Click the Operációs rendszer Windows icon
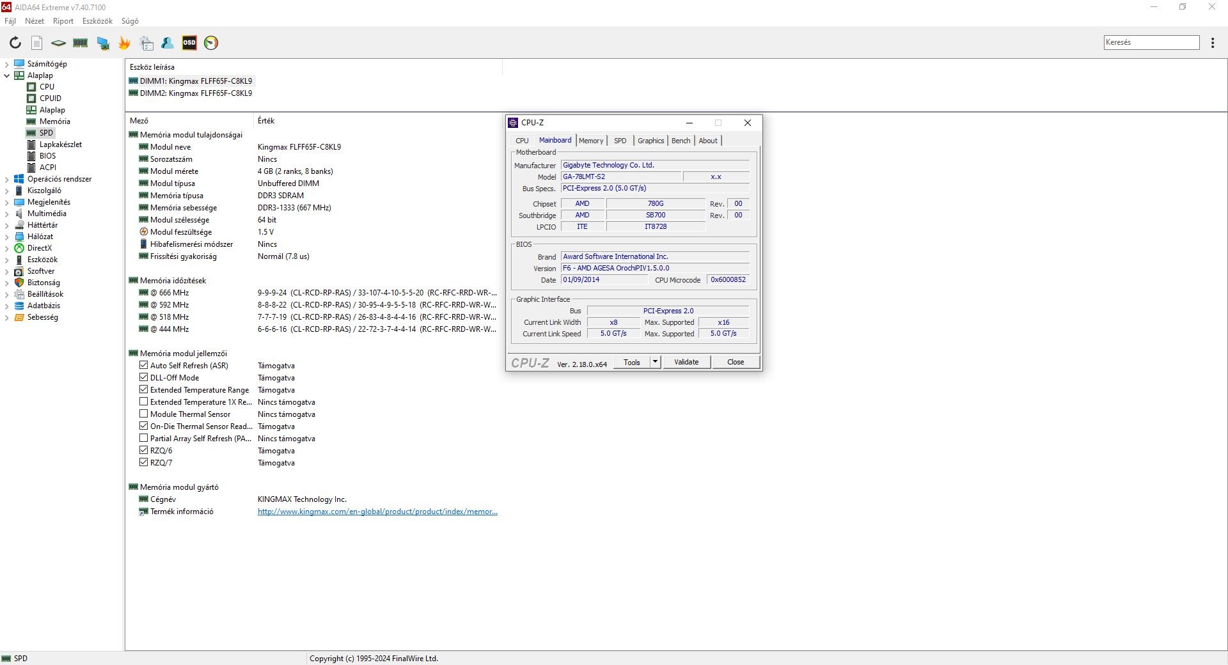1228x665 pixels. click(x=19, y=179)
